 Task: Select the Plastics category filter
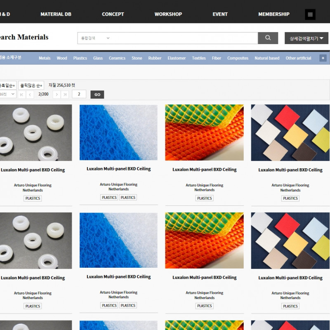click(x=80, y=58)
